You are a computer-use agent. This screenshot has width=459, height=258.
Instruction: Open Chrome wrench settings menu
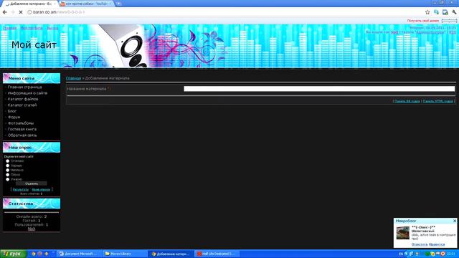(454, 12)
